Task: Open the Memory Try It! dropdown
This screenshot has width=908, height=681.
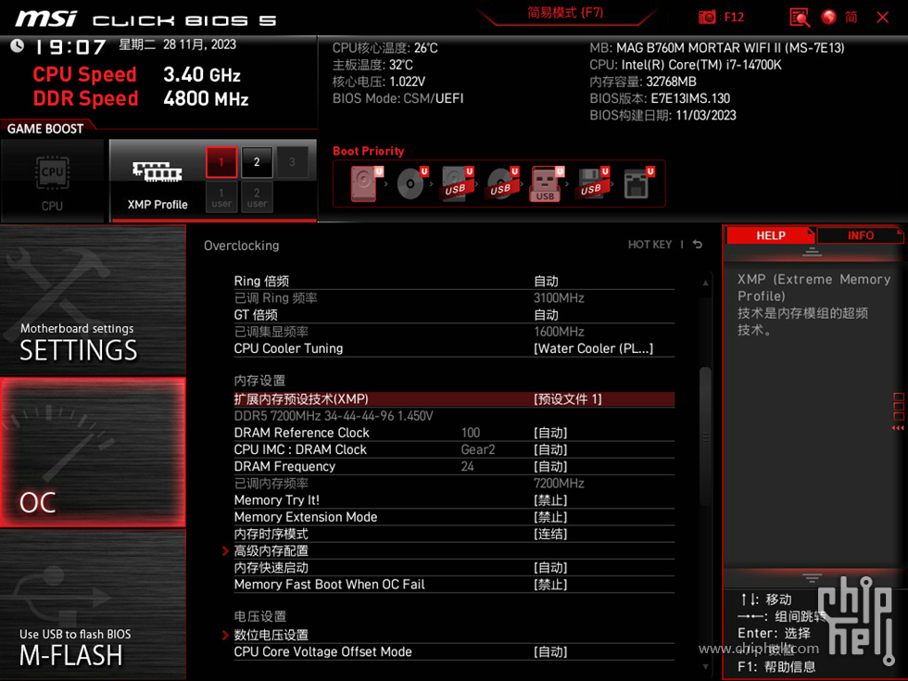Action: [454, 500]
